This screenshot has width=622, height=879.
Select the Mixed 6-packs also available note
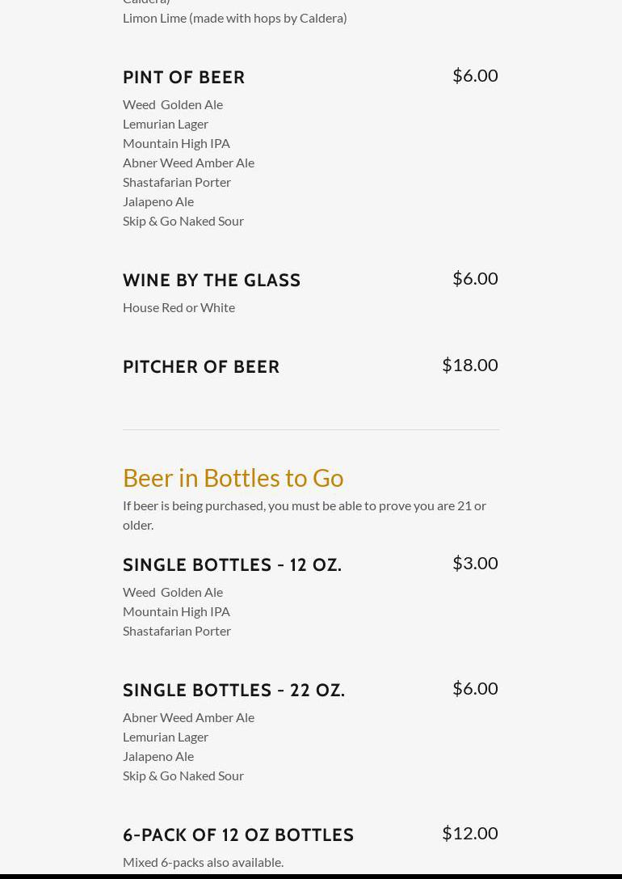(x=203, y=862)
